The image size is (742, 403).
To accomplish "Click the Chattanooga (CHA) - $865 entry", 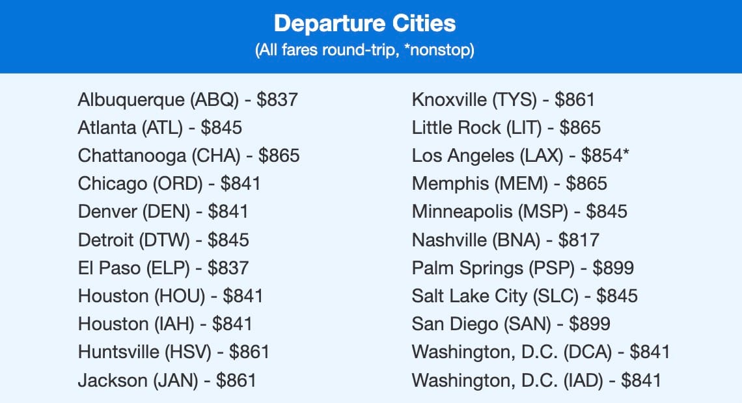I will point(189,156).
